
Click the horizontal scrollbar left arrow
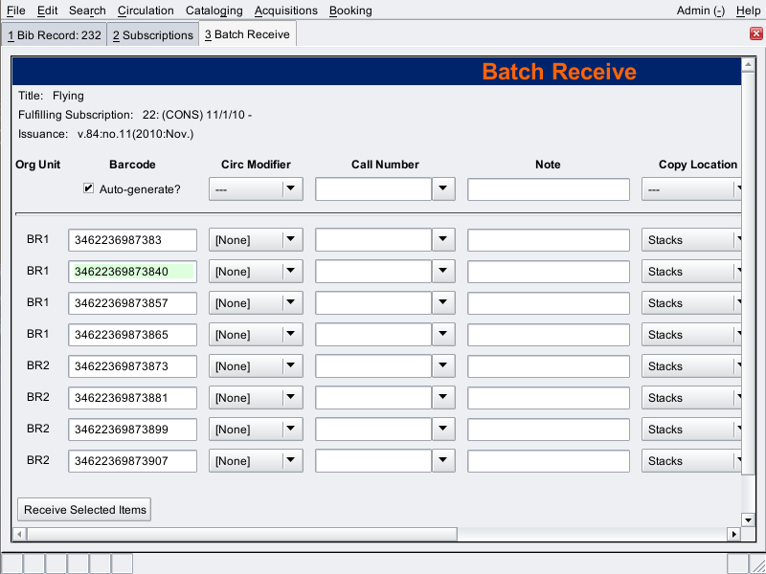point(18,534)
